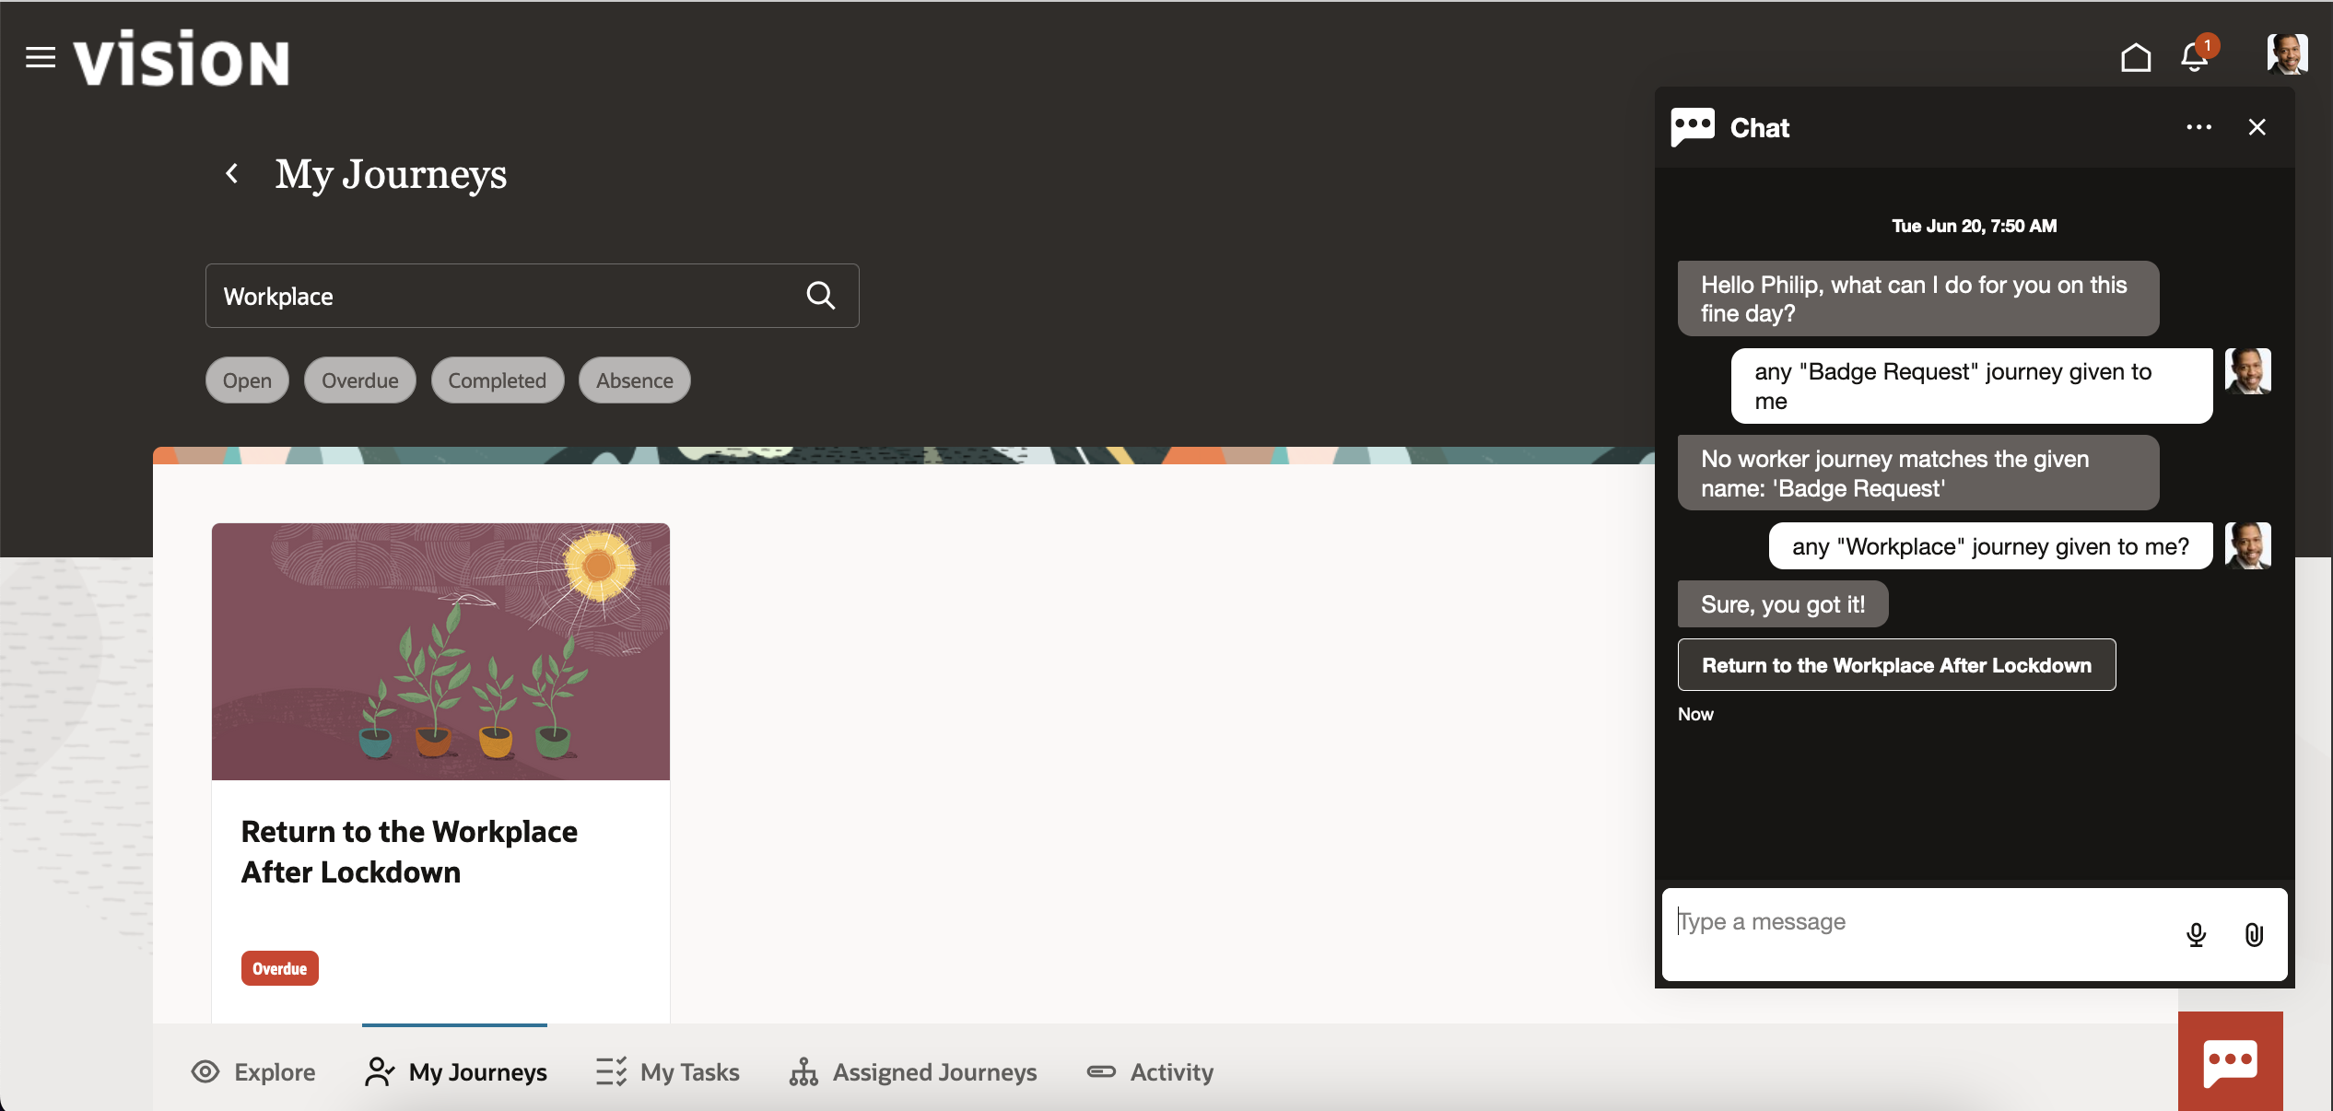Viewport: 2333px width, 1111px height.
Task: Click the search magnifier icon
Action: tap(820, 296)
